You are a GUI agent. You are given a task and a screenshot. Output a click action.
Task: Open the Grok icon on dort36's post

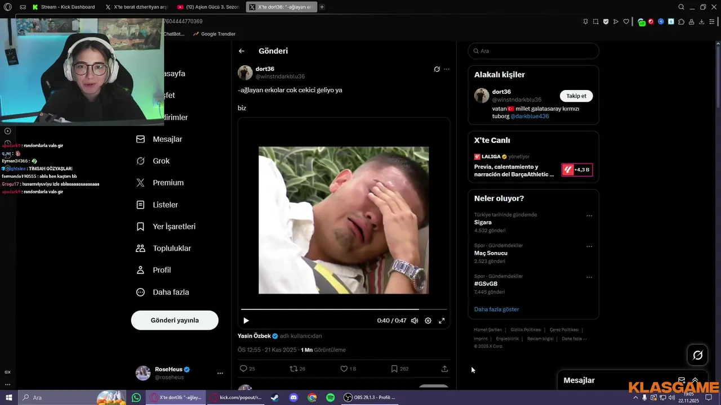[437, 69]
